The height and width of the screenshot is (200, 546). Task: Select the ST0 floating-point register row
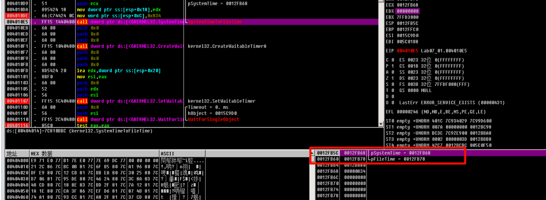click(x=439, y=121)
